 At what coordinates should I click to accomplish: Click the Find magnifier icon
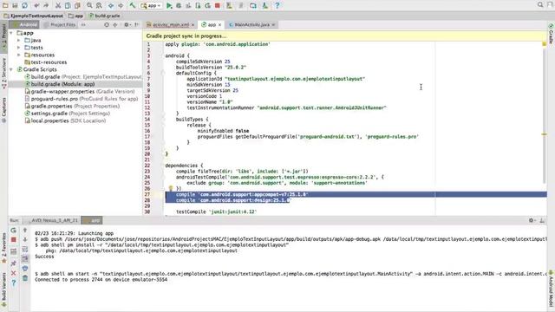point(89,5)
